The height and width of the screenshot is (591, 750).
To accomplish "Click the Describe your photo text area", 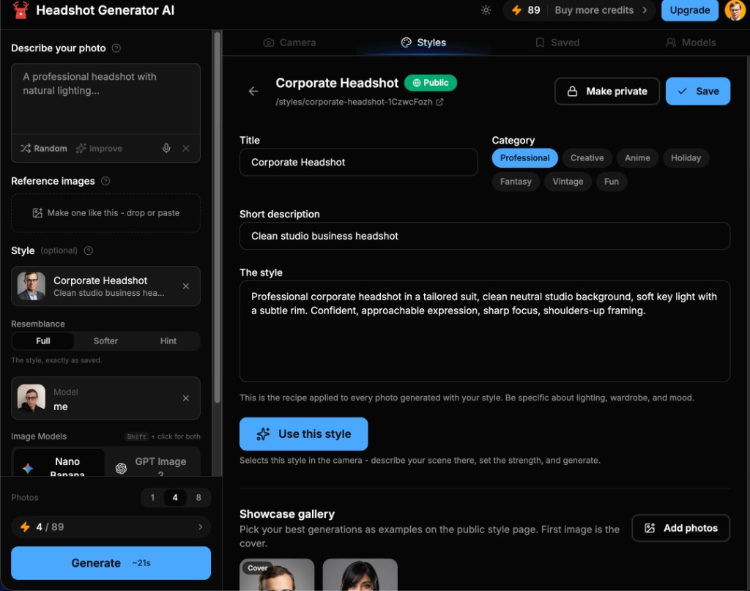I will 105,98.
